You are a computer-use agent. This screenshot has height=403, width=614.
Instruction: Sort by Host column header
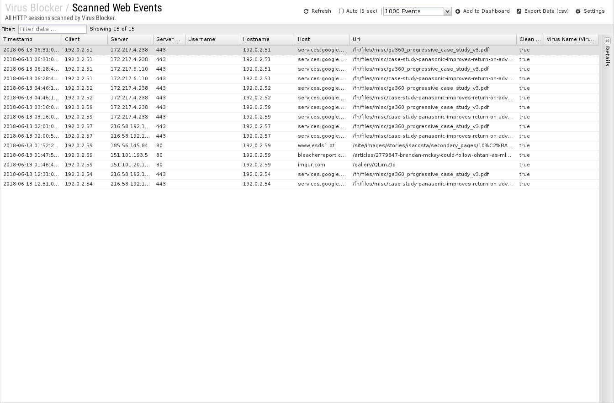[323, 40]
